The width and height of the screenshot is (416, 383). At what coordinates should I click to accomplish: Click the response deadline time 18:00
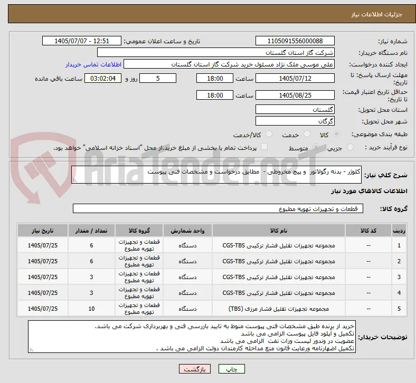215,79
